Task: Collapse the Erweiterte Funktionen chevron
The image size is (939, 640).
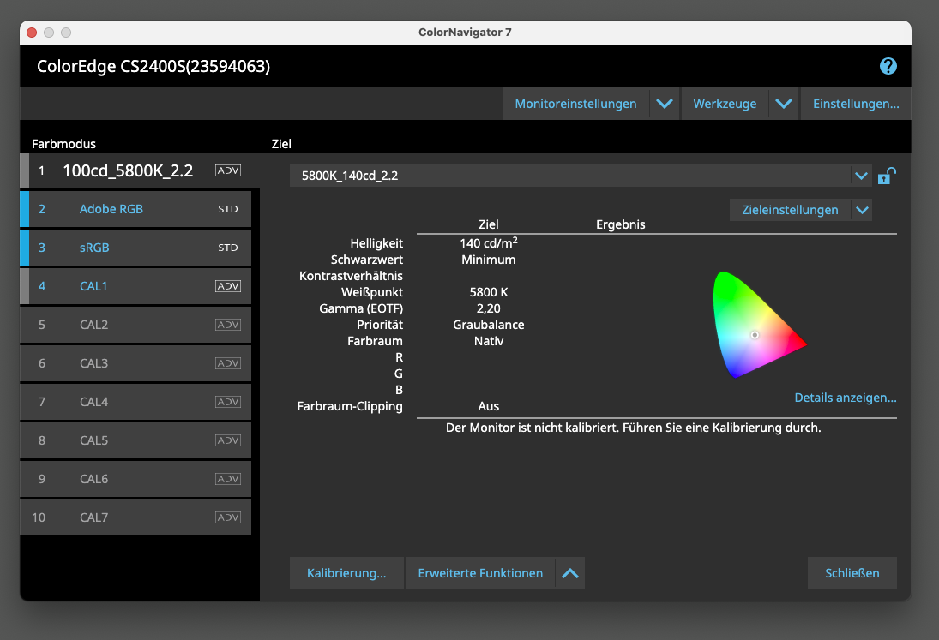Action: pyautogui.click(x=570, y=573)
